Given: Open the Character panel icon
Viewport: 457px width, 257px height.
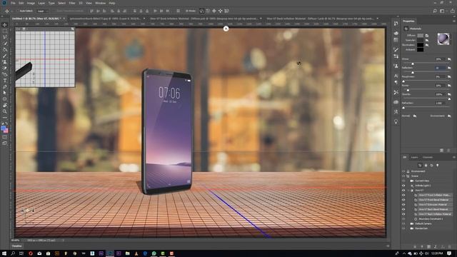Looking at the screenshot, I should coord(396,76).
